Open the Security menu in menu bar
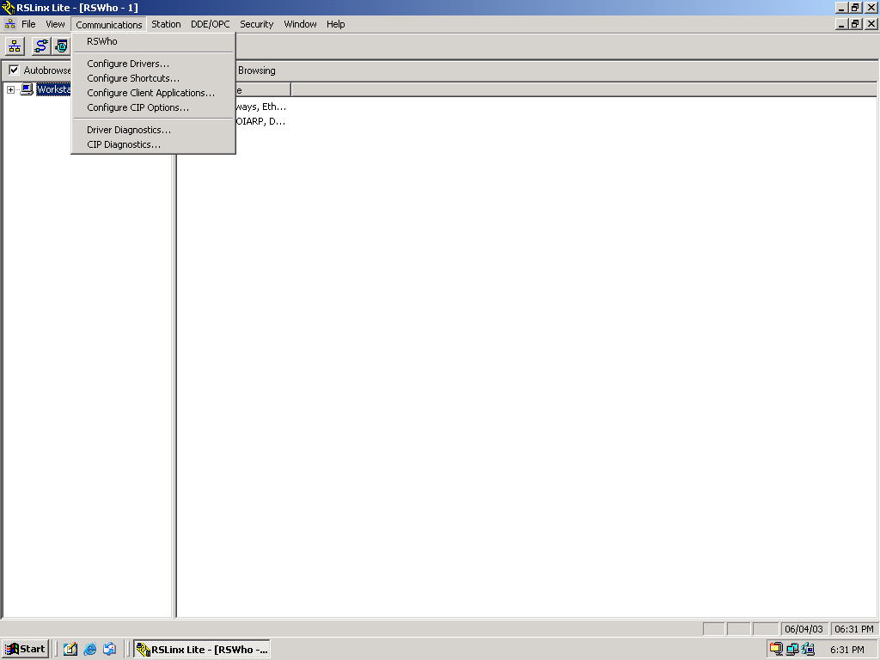Screen dimensions: 880x660 tap(256, 24)
